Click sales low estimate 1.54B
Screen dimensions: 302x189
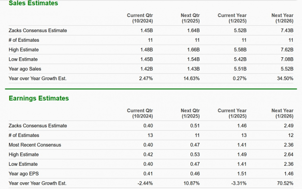(x=193, y=59)
